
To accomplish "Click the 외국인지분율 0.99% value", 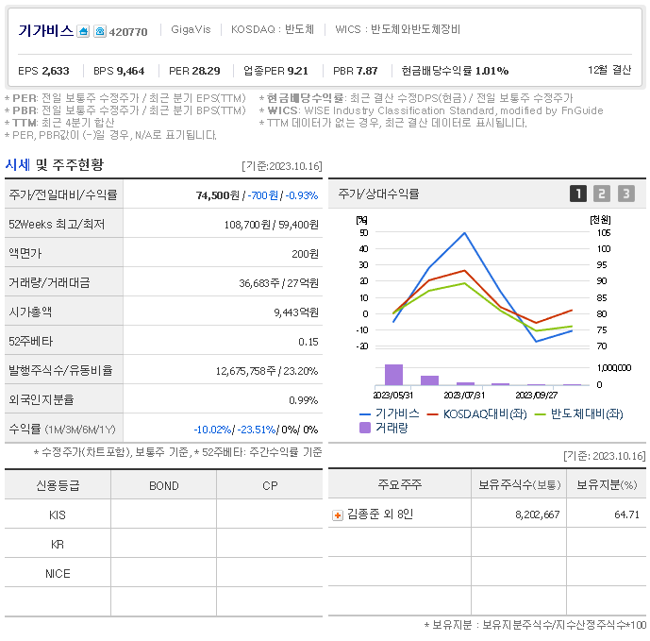I will [x=304, y=400].
